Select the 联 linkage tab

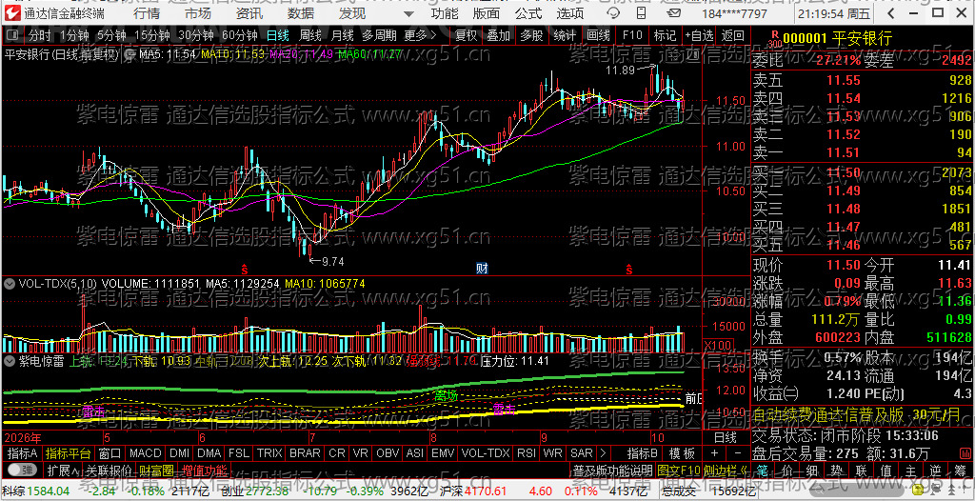(x=861, y=470)
